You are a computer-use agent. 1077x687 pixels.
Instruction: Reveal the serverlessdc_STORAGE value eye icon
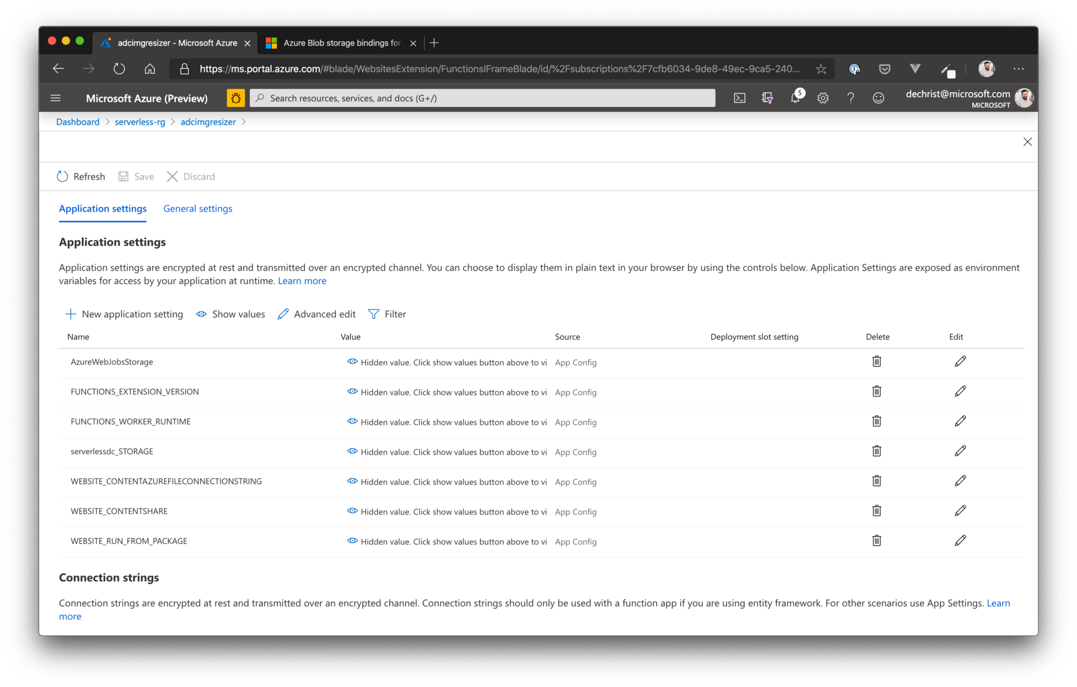coord(352,451)
